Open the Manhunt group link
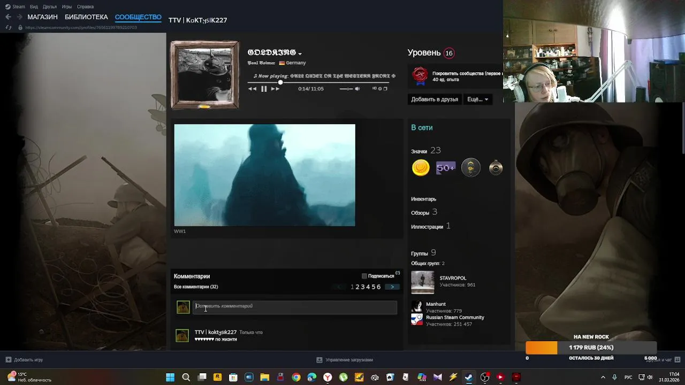This screenshot has height=385, width=685. pyautogui.click(x=436, y=304)
